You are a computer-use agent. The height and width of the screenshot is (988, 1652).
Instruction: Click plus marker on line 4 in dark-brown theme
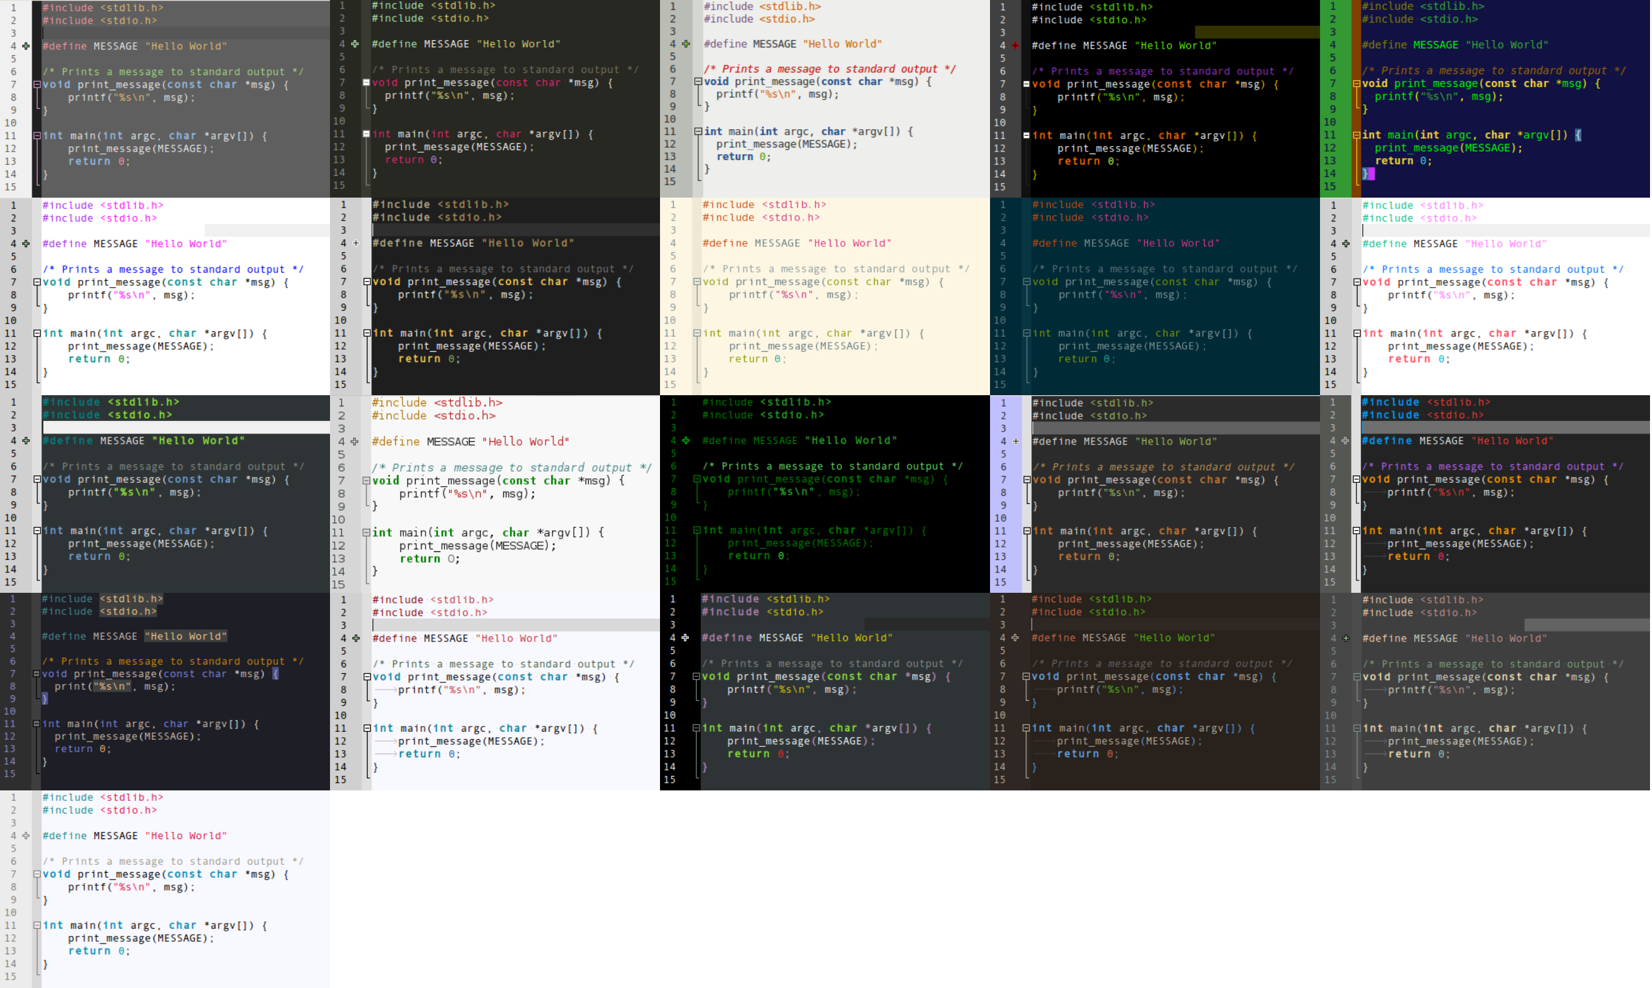[x=1015, y=638]
